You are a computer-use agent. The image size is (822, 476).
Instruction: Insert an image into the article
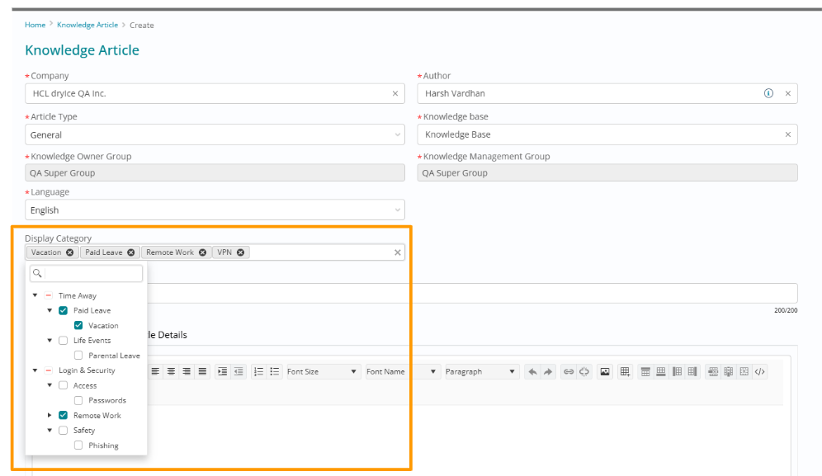[x=604, y=372]
